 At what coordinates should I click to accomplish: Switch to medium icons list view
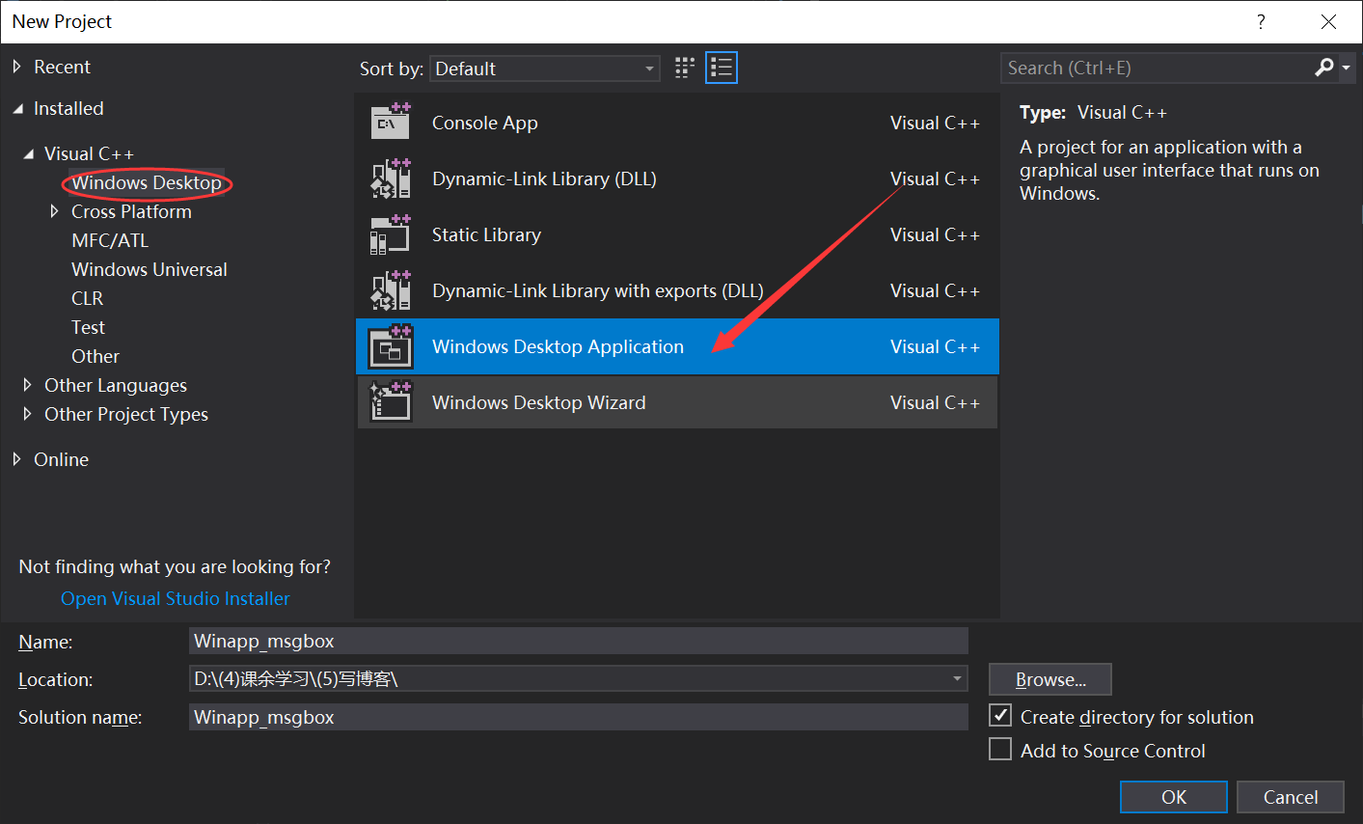tap(722, 68)
